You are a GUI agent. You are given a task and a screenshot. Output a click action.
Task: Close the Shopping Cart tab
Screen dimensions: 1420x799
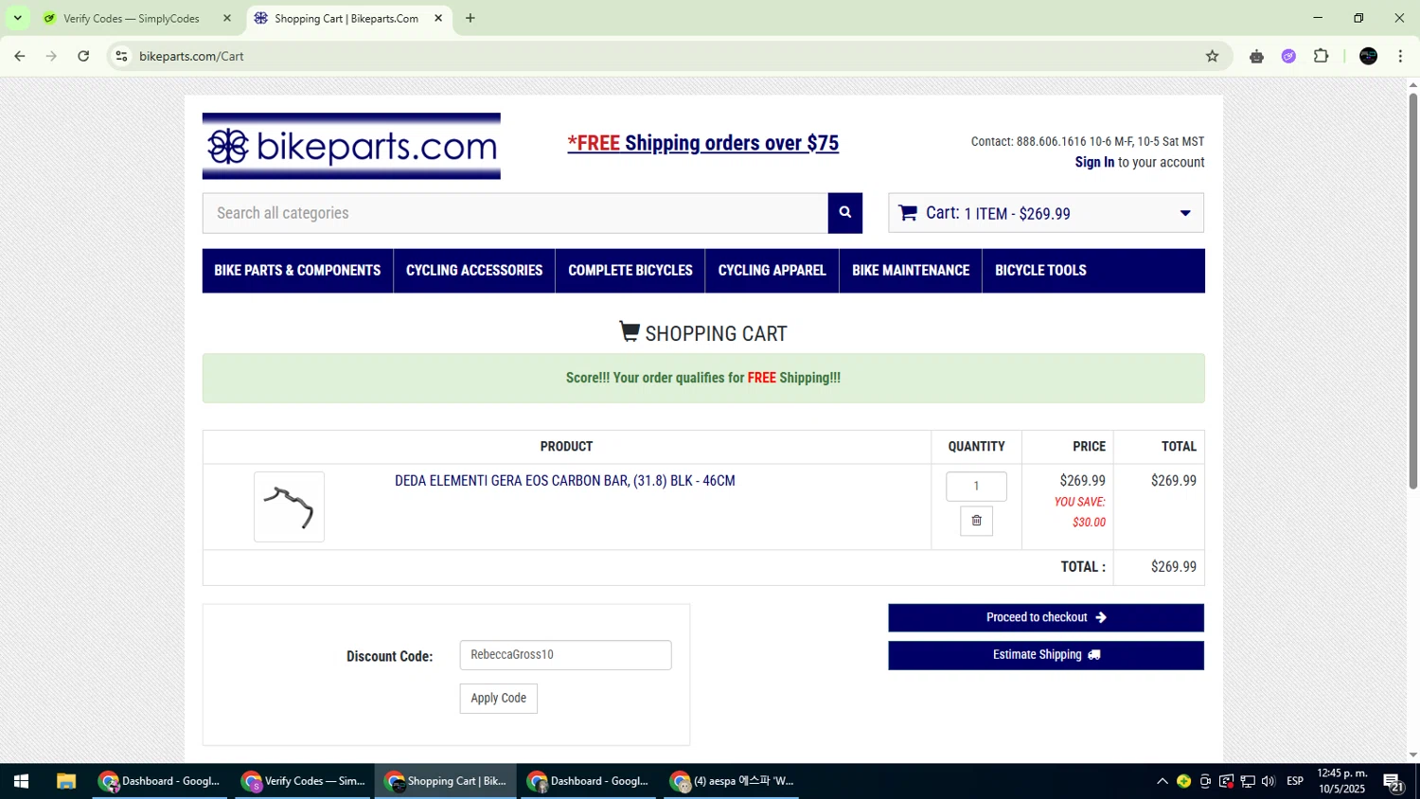point(438,18)
